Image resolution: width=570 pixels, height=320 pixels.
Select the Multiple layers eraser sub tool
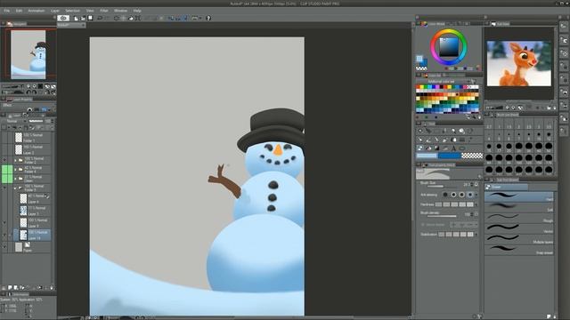click(519, 239)
